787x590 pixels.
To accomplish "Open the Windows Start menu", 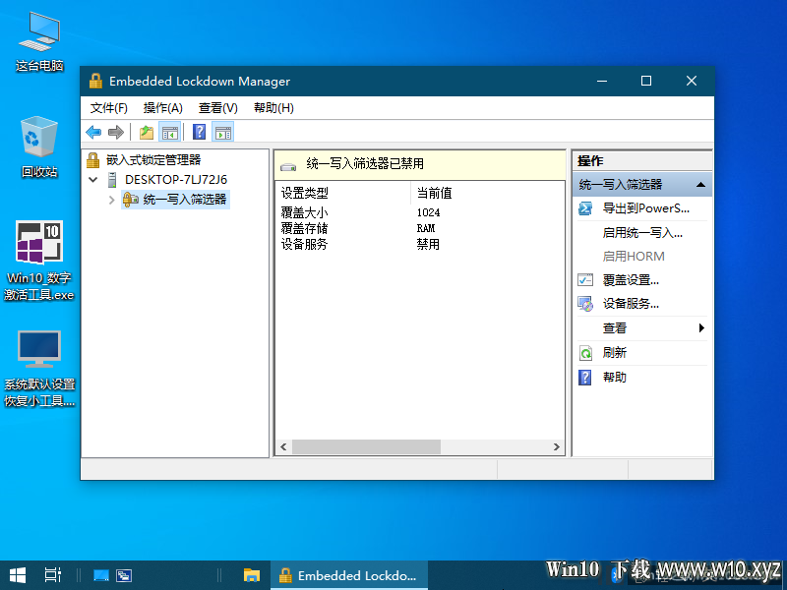I will click(18, 575).
